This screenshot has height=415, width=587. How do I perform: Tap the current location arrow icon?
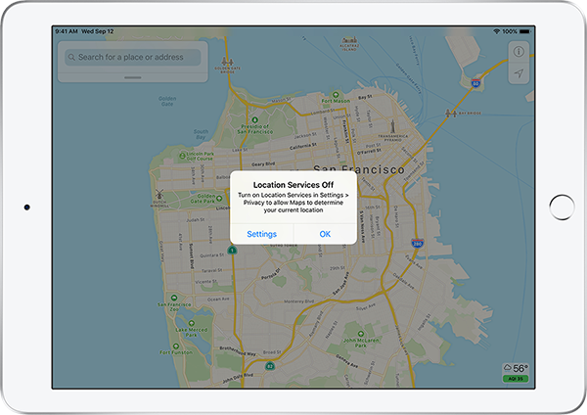click(519, 74)
